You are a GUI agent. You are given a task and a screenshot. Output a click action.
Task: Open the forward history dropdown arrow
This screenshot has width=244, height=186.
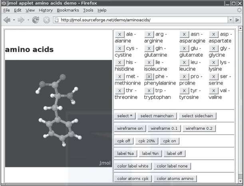coord(28,20)
